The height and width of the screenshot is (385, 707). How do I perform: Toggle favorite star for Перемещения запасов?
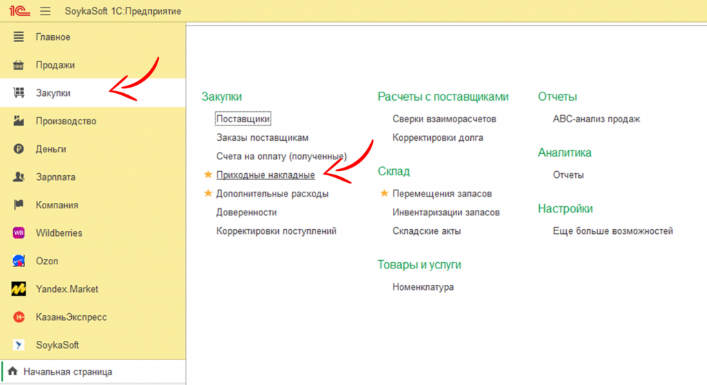point(385,194)
